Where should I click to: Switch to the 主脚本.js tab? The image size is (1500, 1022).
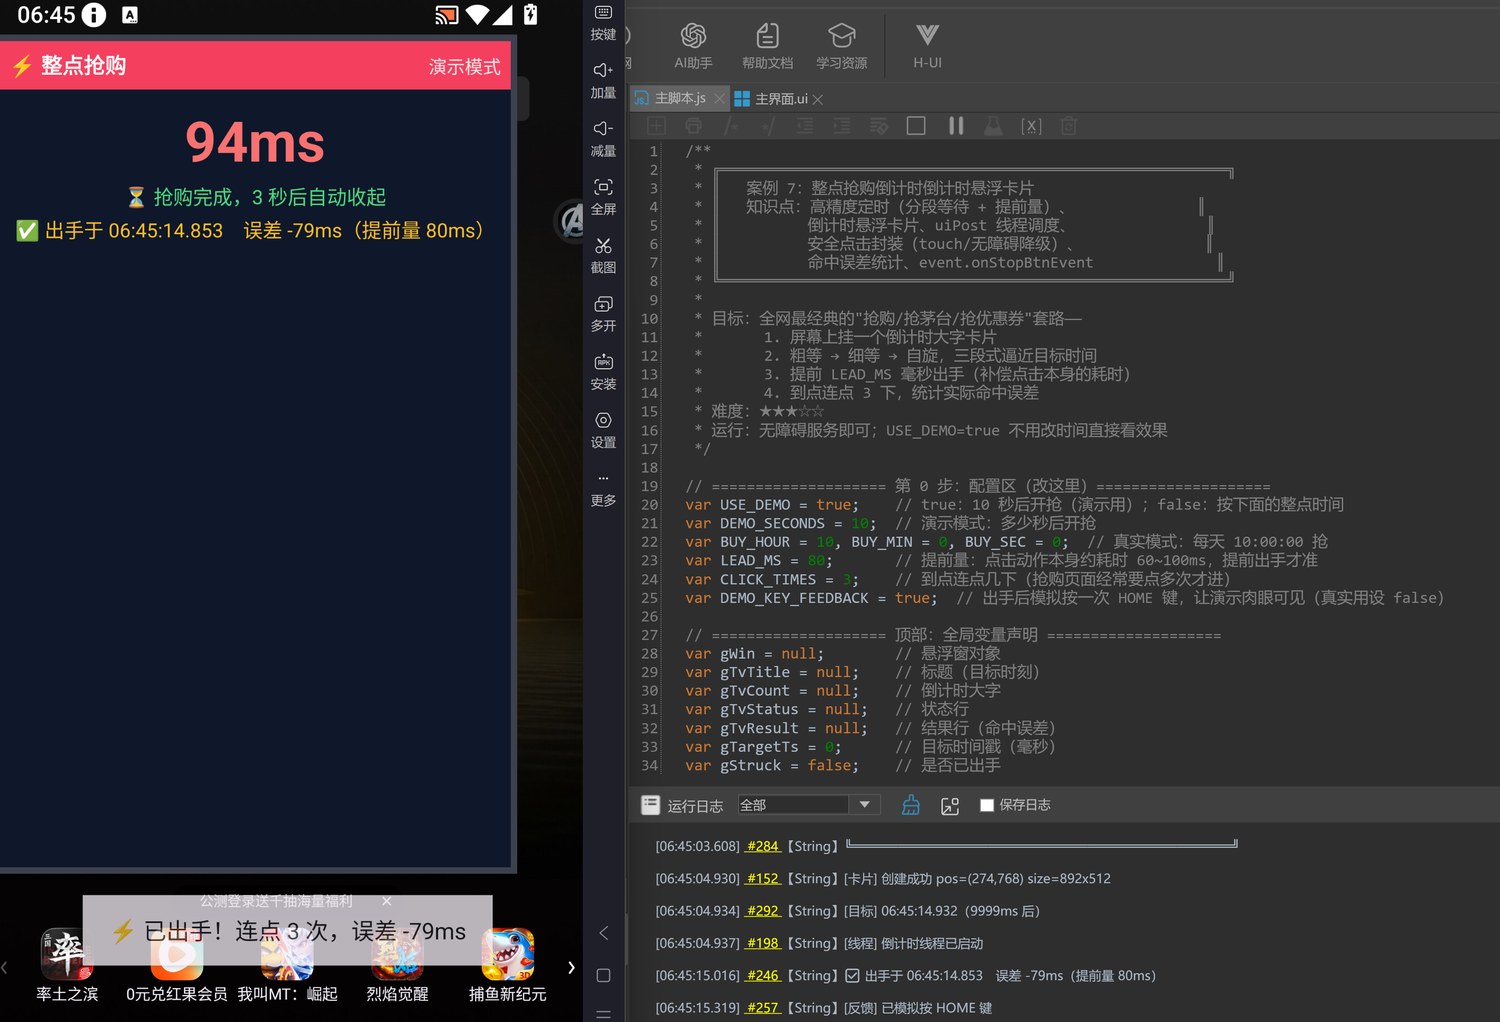pos(680,98)
